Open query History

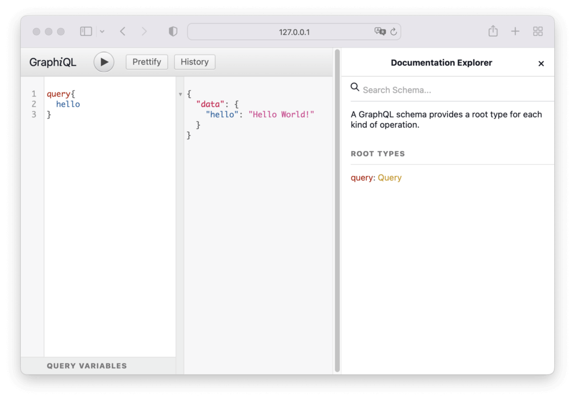coord(194,62)
